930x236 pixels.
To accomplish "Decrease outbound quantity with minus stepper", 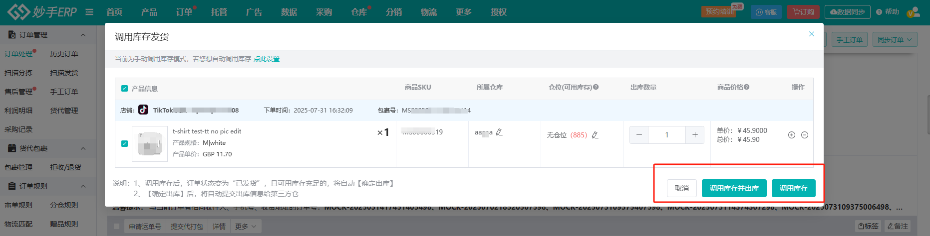I will (x=639, y=135).
